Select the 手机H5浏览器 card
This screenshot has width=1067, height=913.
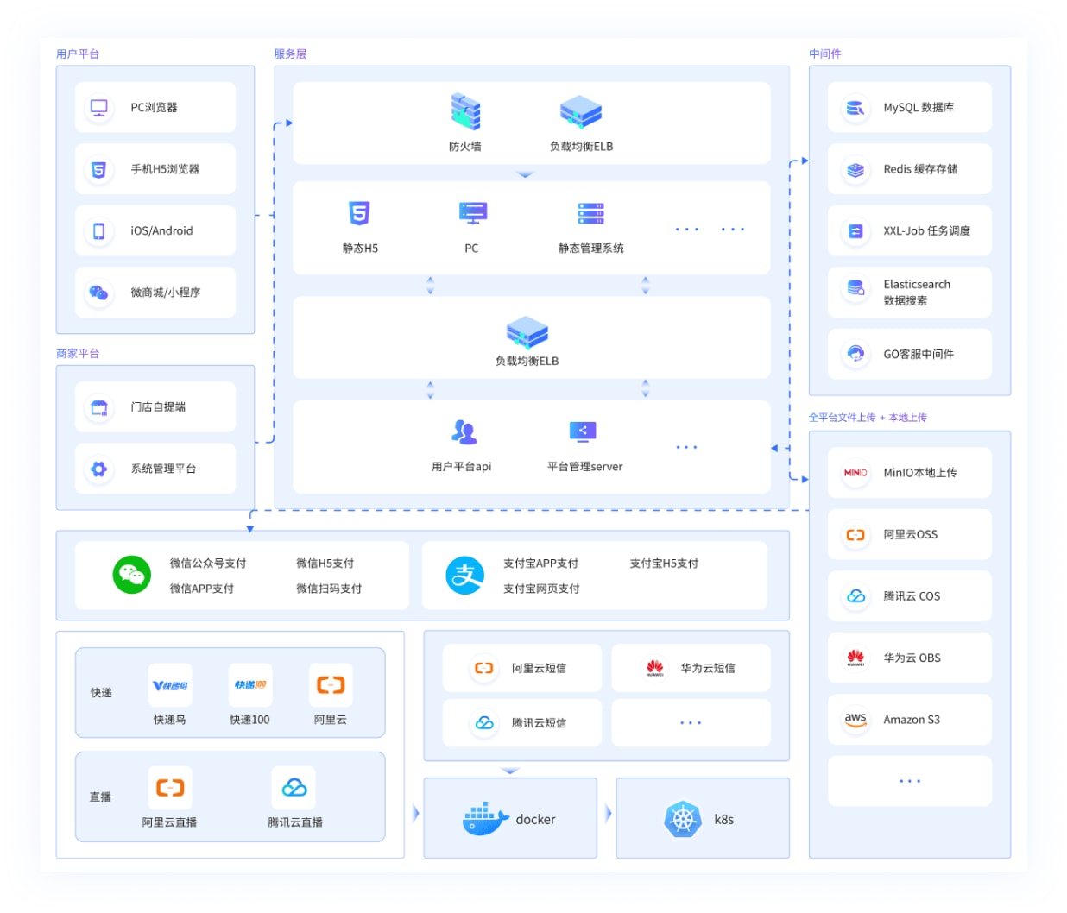(x=155, y=169)
